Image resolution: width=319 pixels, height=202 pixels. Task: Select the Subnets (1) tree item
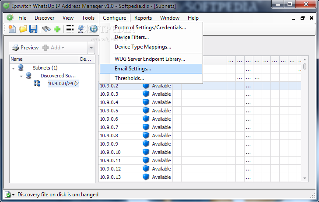45,68
